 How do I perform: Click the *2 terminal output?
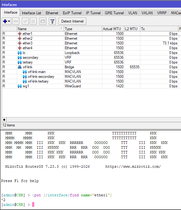coord(3,200)
